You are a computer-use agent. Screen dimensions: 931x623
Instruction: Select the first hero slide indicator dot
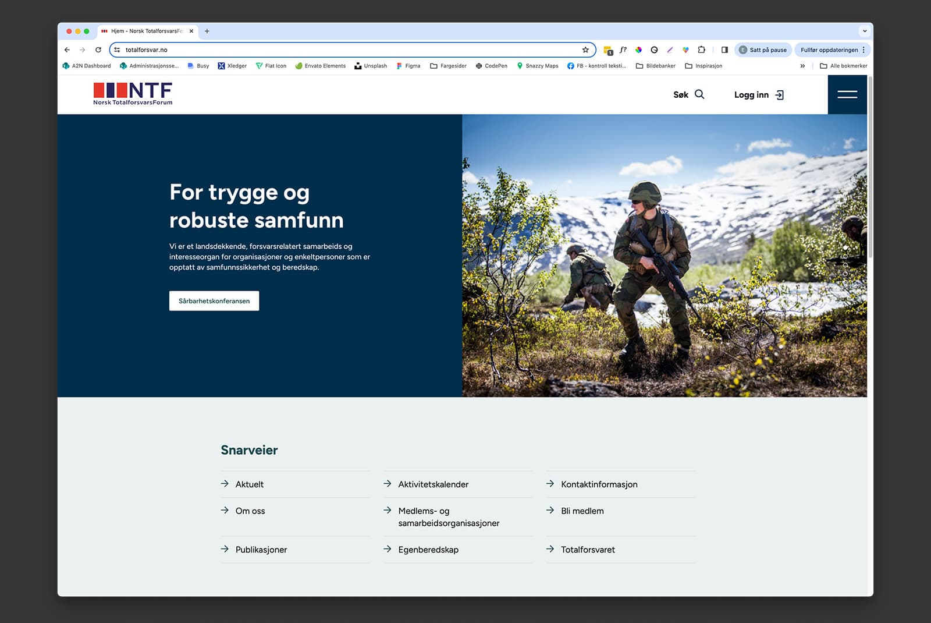(845, 248)
